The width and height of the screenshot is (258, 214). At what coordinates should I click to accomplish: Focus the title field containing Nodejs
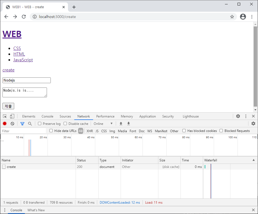(27, 80)
